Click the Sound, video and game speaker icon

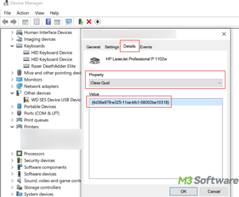pos(19,181)
